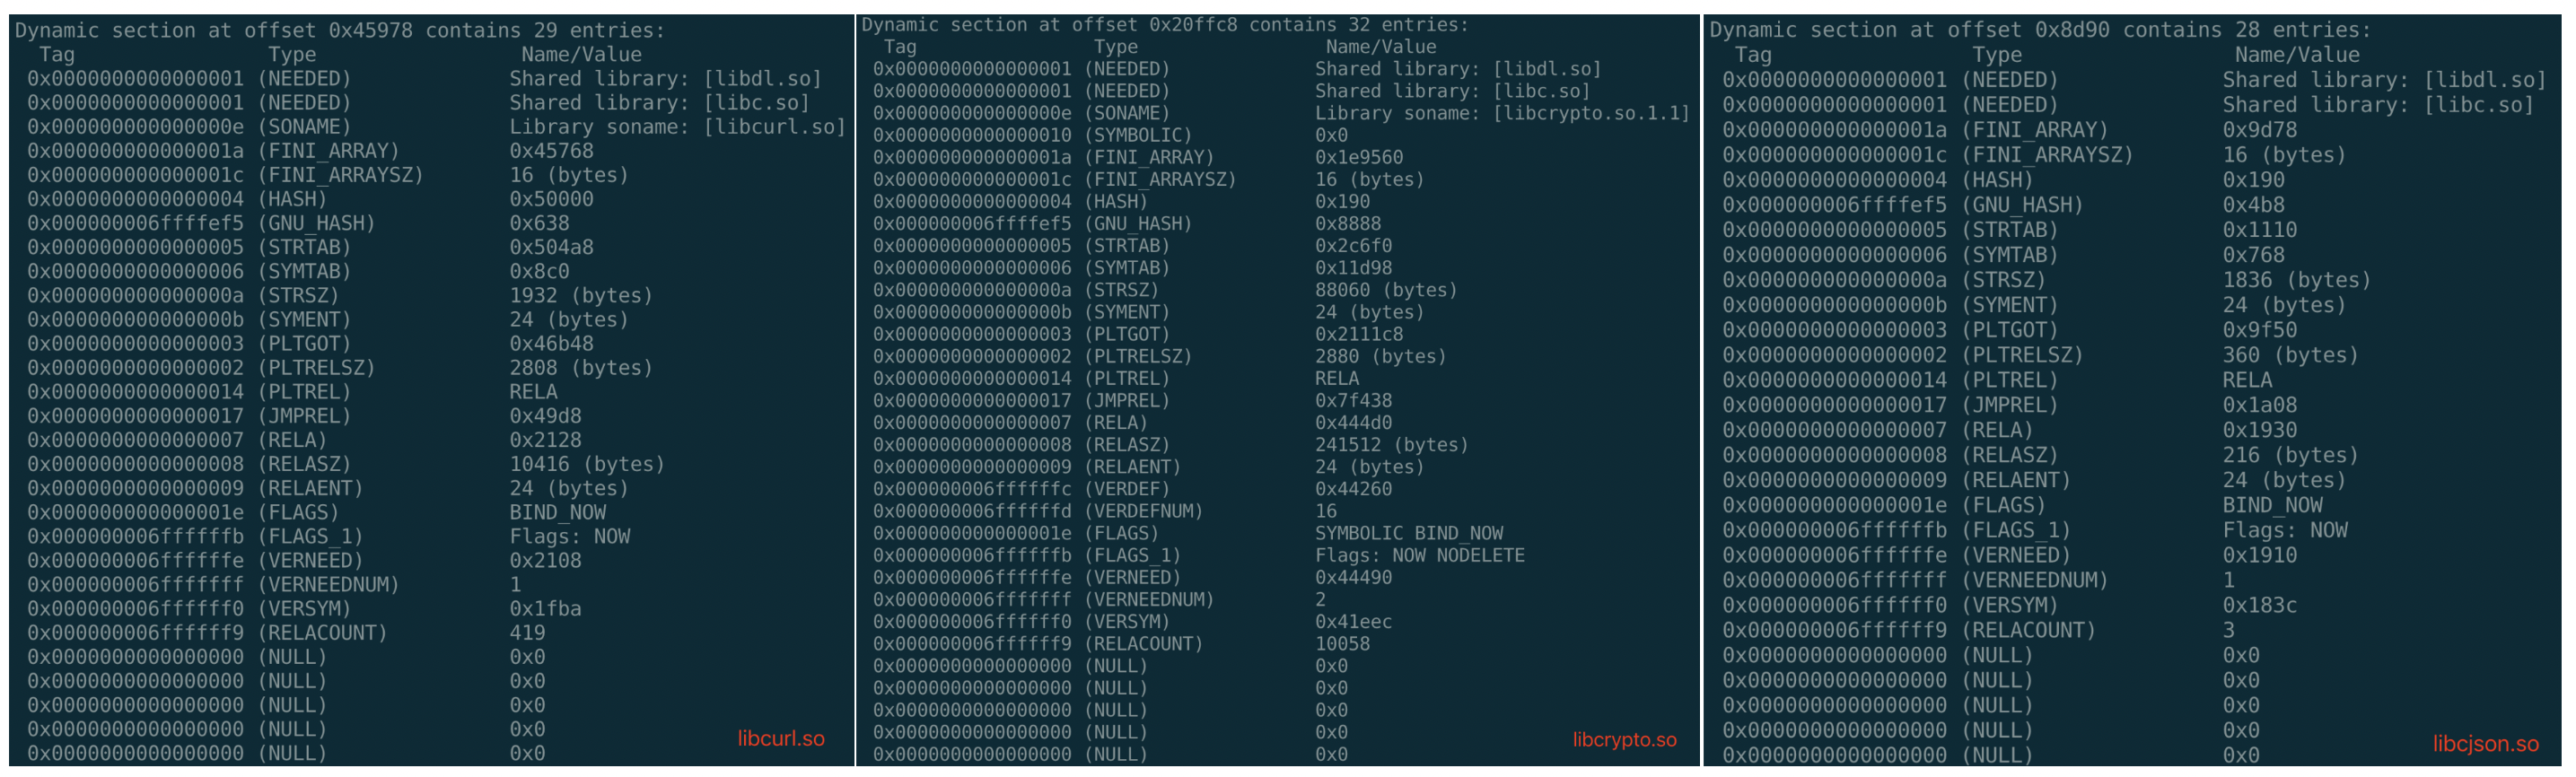Click the "Library soname: [libcurl.so]" line
This screenshot has height=777, width=2576.
click(x=677, y=127)
